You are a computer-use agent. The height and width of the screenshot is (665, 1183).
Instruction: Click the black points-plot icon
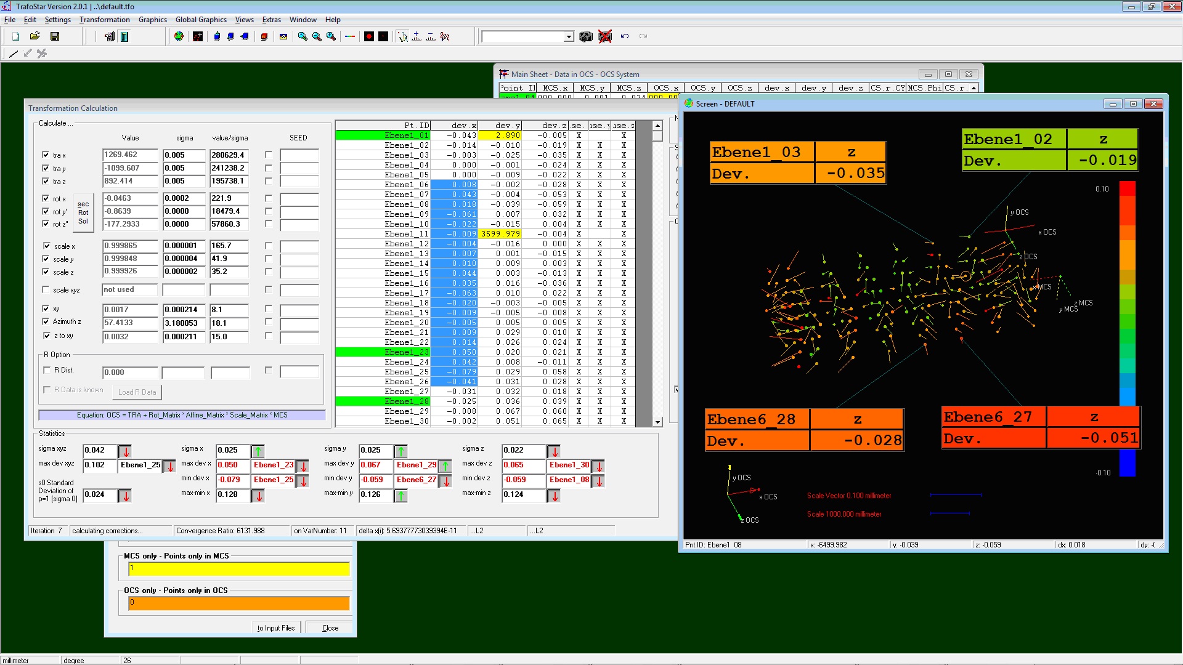point(198,37)
